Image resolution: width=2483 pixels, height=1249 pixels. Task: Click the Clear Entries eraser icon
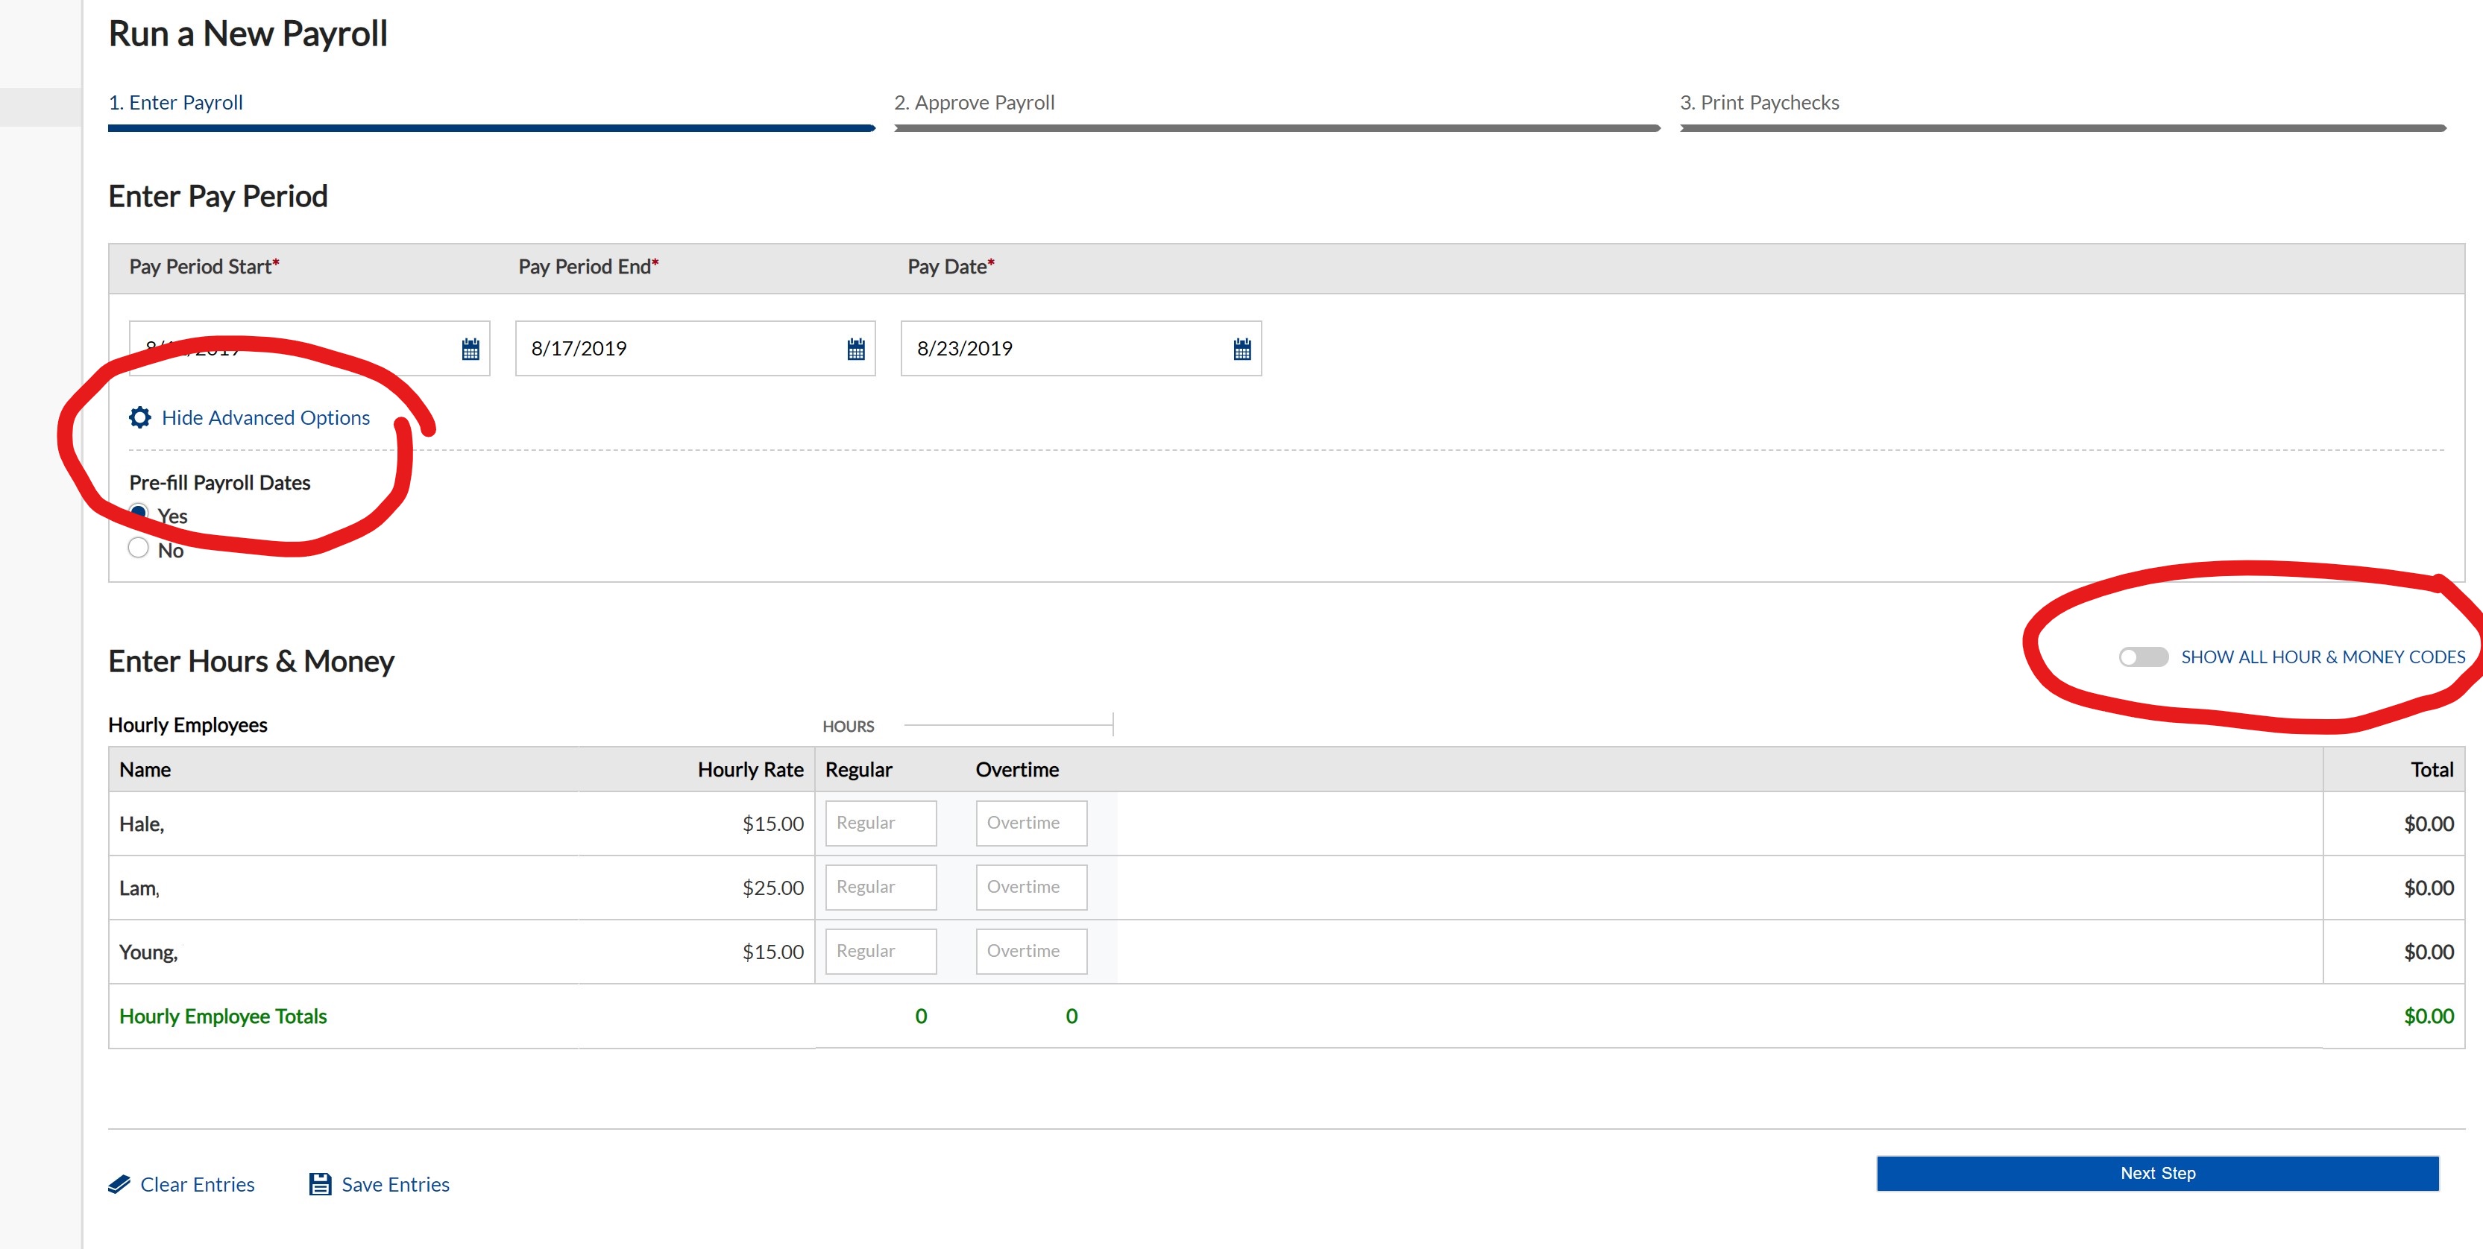point(119,1183)
